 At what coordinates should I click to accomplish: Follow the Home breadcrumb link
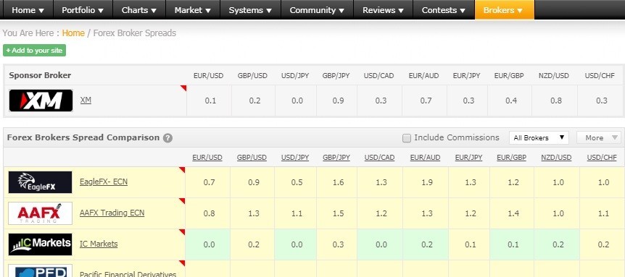click(73, 33)
